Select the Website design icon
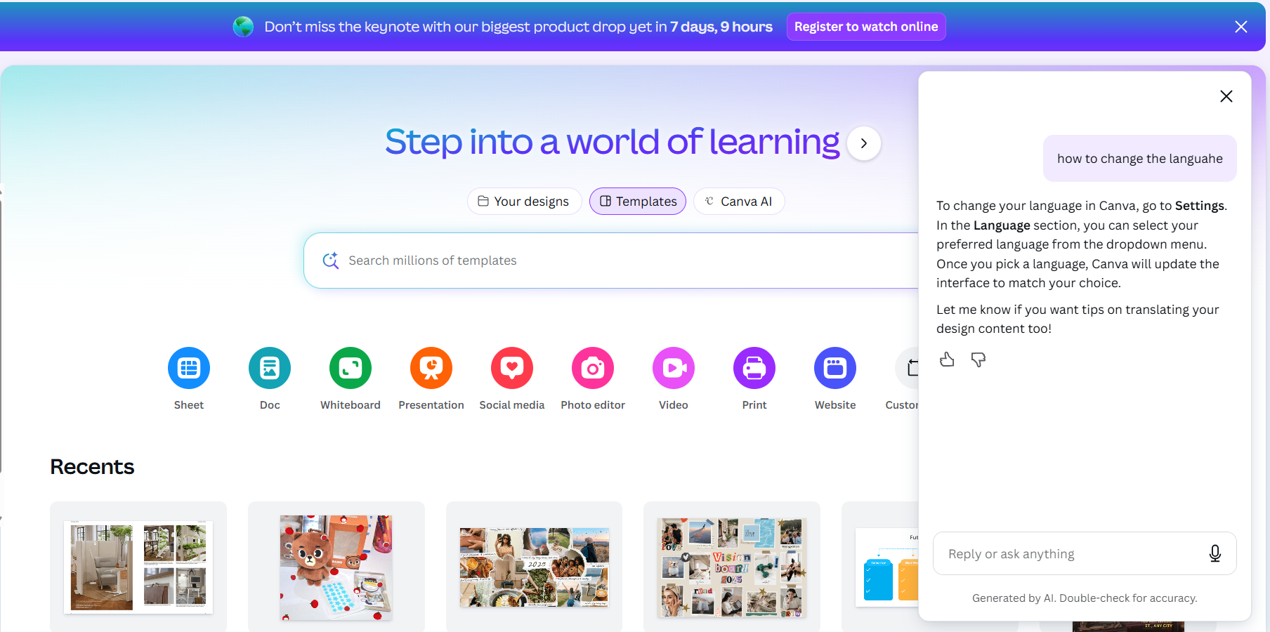 [x=835, y=368]
